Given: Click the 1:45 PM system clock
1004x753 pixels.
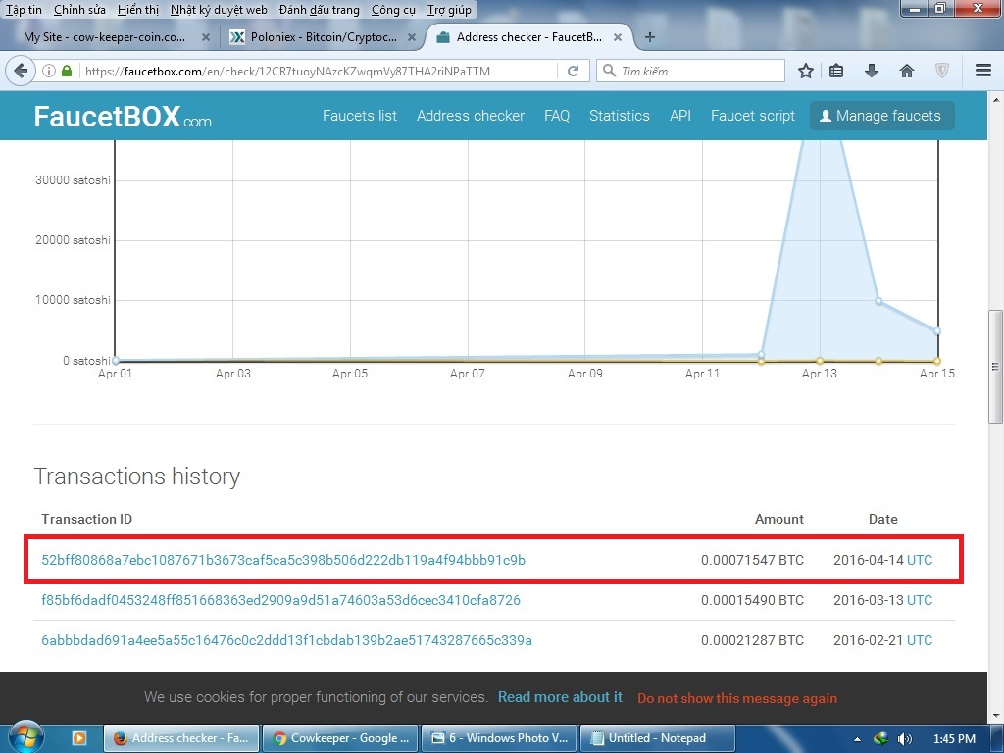Looking at the screenshot, I should pos(954,739).
